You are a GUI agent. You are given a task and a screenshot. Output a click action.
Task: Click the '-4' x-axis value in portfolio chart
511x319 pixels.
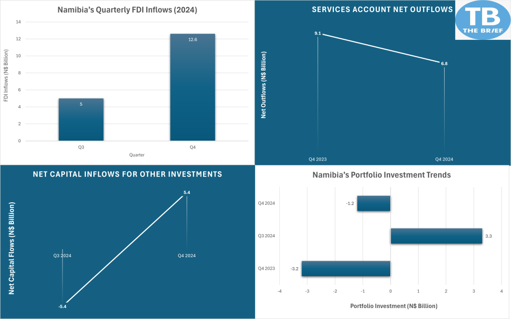click(279, 291)
